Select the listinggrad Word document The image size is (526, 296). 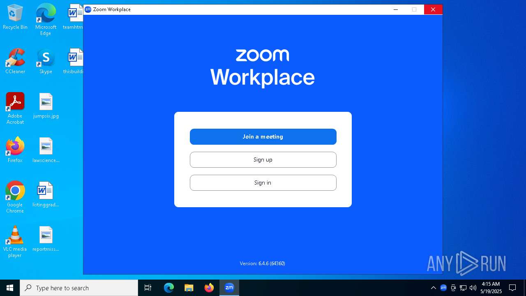[46, 195]
